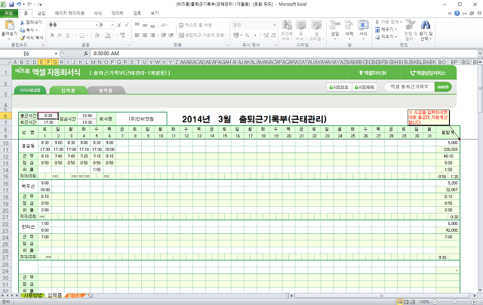Screen dimensions: 483x305
Task: Click the Page Break Preview view icon
Action: click(413, 302)
